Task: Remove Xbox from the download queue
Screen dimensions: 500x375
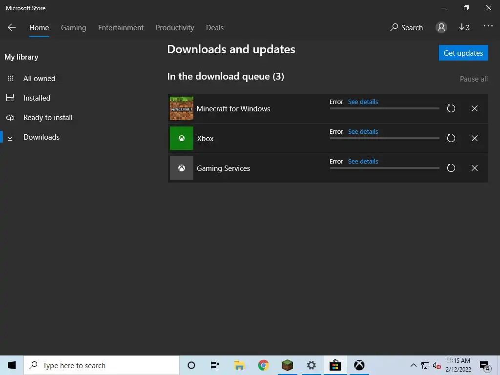Action: 475,138
